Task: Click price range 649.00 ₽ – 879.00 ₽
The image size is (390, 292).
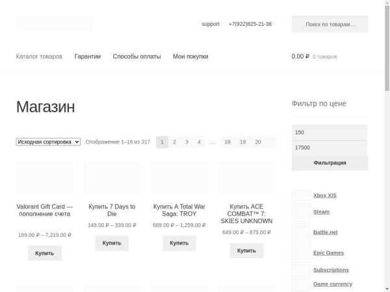Action: pos(247,232)
